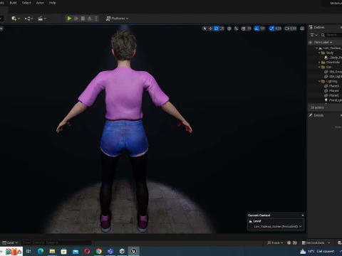Click the Eject icon in play controls
Image resolution: width=342 pixels, height=256 pixels.
(x=90, y=18)
